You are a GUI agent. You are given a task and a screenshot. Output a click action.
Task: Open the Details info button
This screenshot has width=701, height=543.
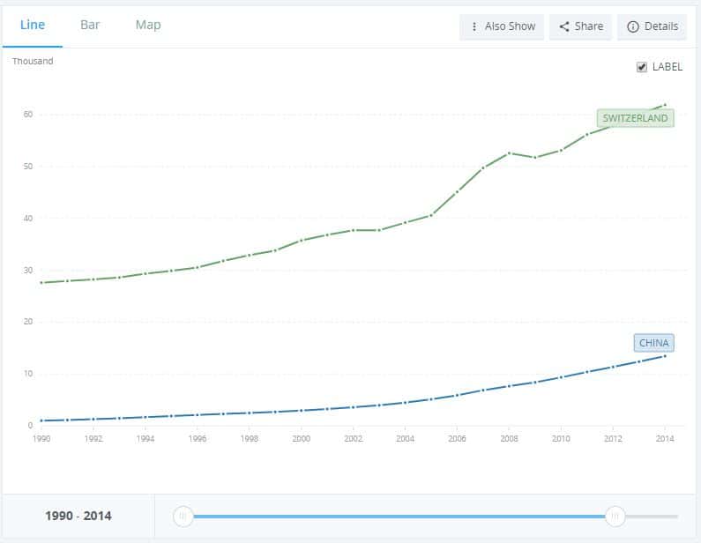point(652,26)
